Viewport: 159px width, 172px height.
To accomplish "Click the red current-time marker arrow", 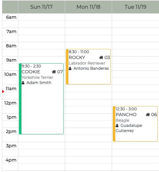I will coord(3,92).
